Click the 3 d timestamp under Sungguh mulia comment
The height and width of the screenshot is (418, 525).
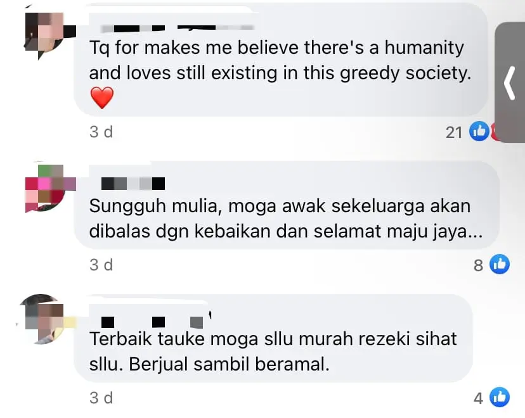point(101,265)
